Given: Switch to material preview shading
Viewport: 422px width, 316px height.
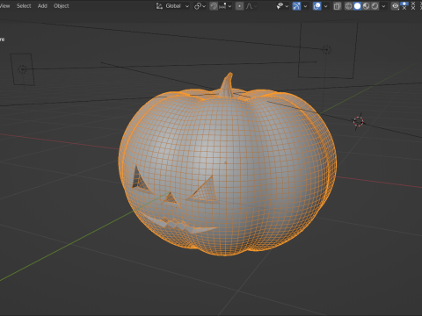Looking at the screenshot, I should coord(366,6).
